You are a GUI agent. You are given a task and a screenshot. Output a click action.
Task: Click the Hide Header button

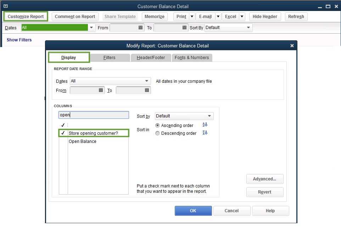265,17
